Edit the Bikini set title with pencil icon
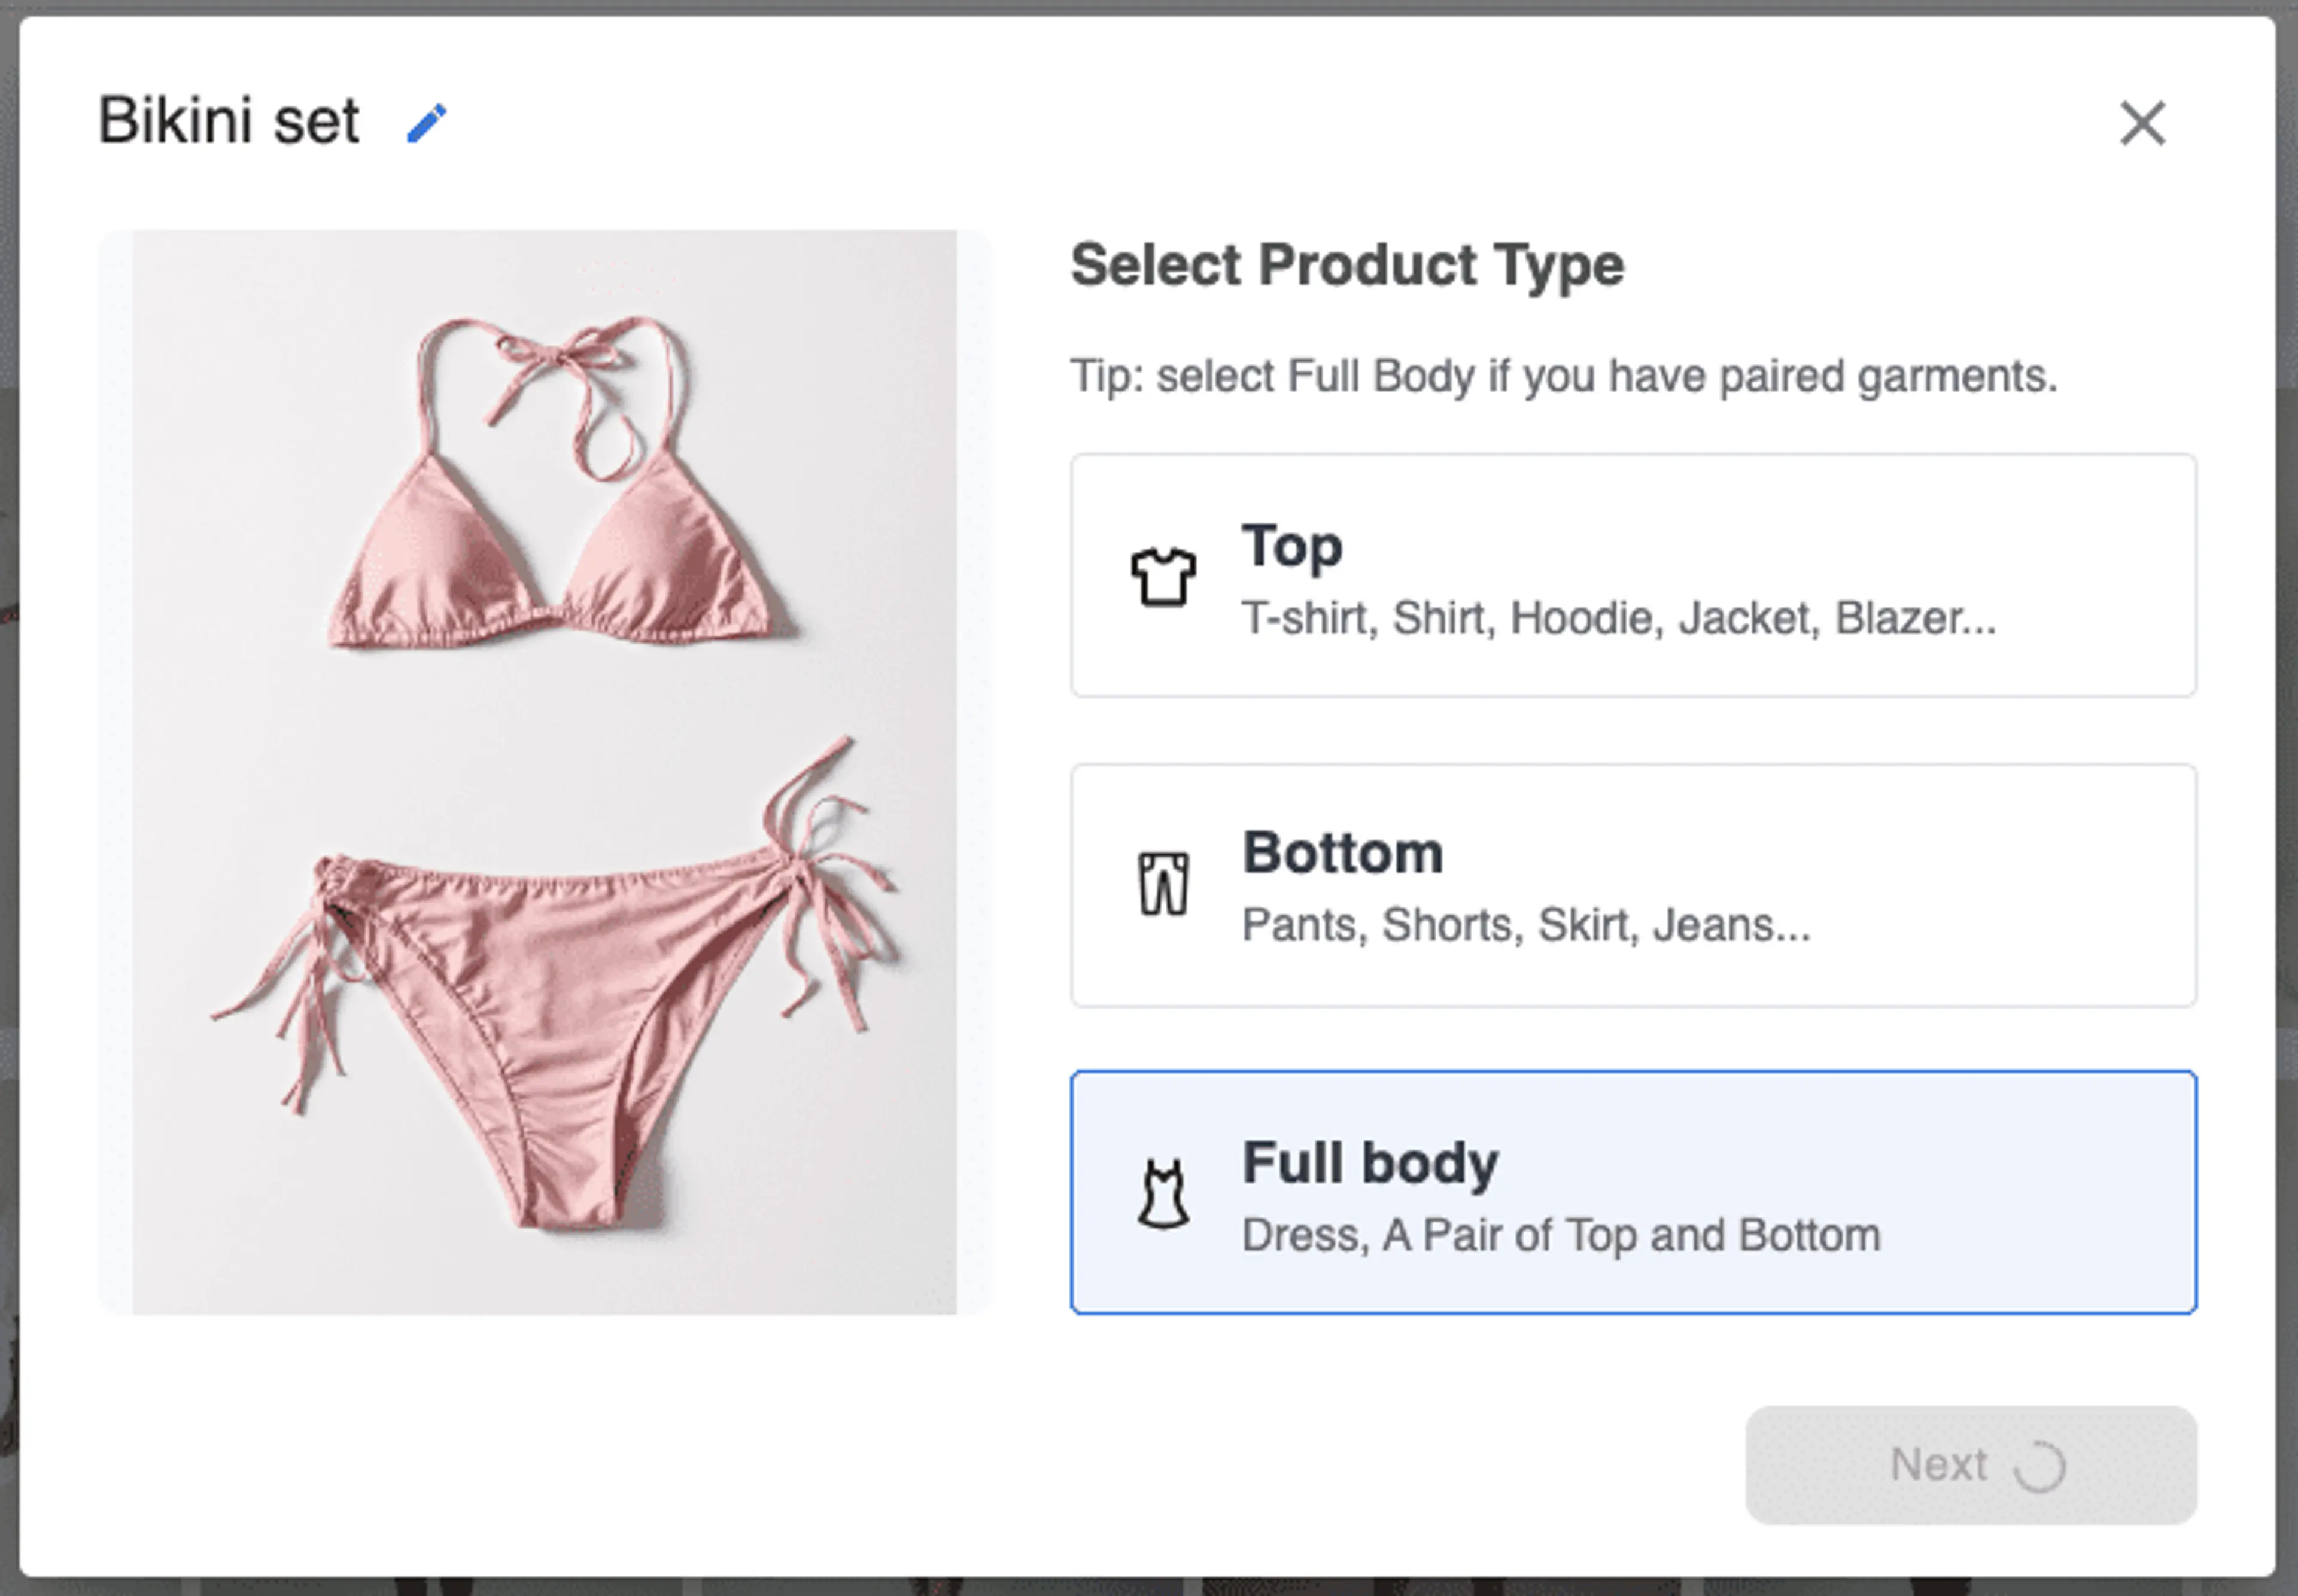2298x1596 pixels. [x=426, y=124]
